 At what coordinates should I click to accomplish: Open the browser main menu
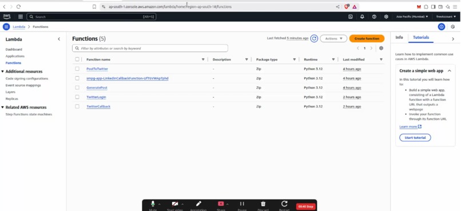click(455, 6)
